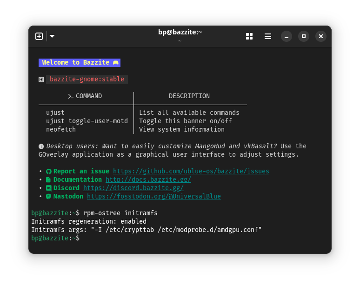Screen dimensions: 360x285
Task: Click the Mastodon icon
Action: pyautogui.click(x=48, y=197)
